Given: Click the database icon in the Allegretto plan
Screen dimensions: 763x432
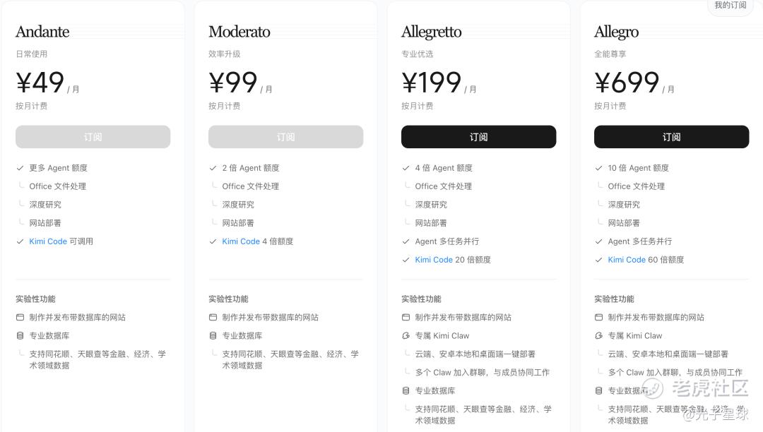Looking at the screenshot, I should pos(406,391).
